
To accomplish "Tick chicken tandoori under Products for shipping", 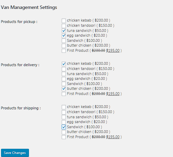I will [64, 112].
